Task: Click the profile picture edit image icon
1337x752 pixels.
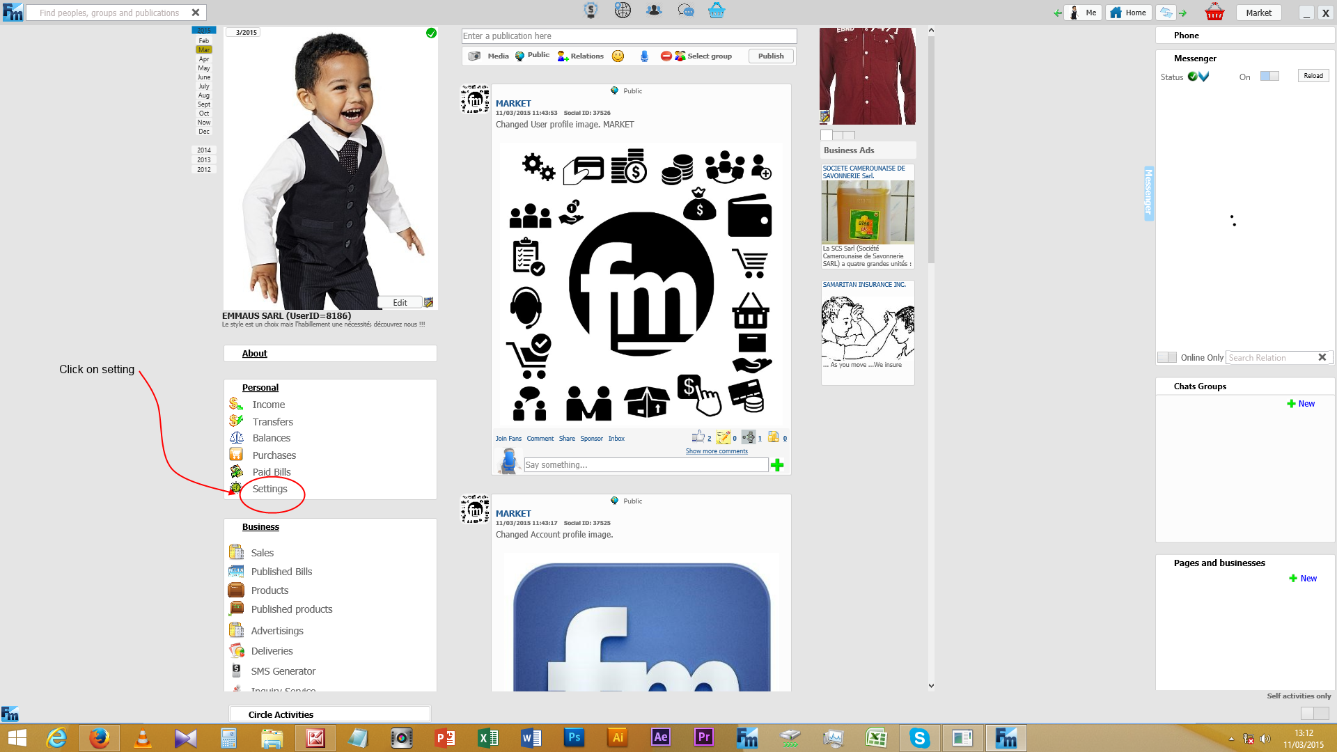Action: [x=428, y=302]
